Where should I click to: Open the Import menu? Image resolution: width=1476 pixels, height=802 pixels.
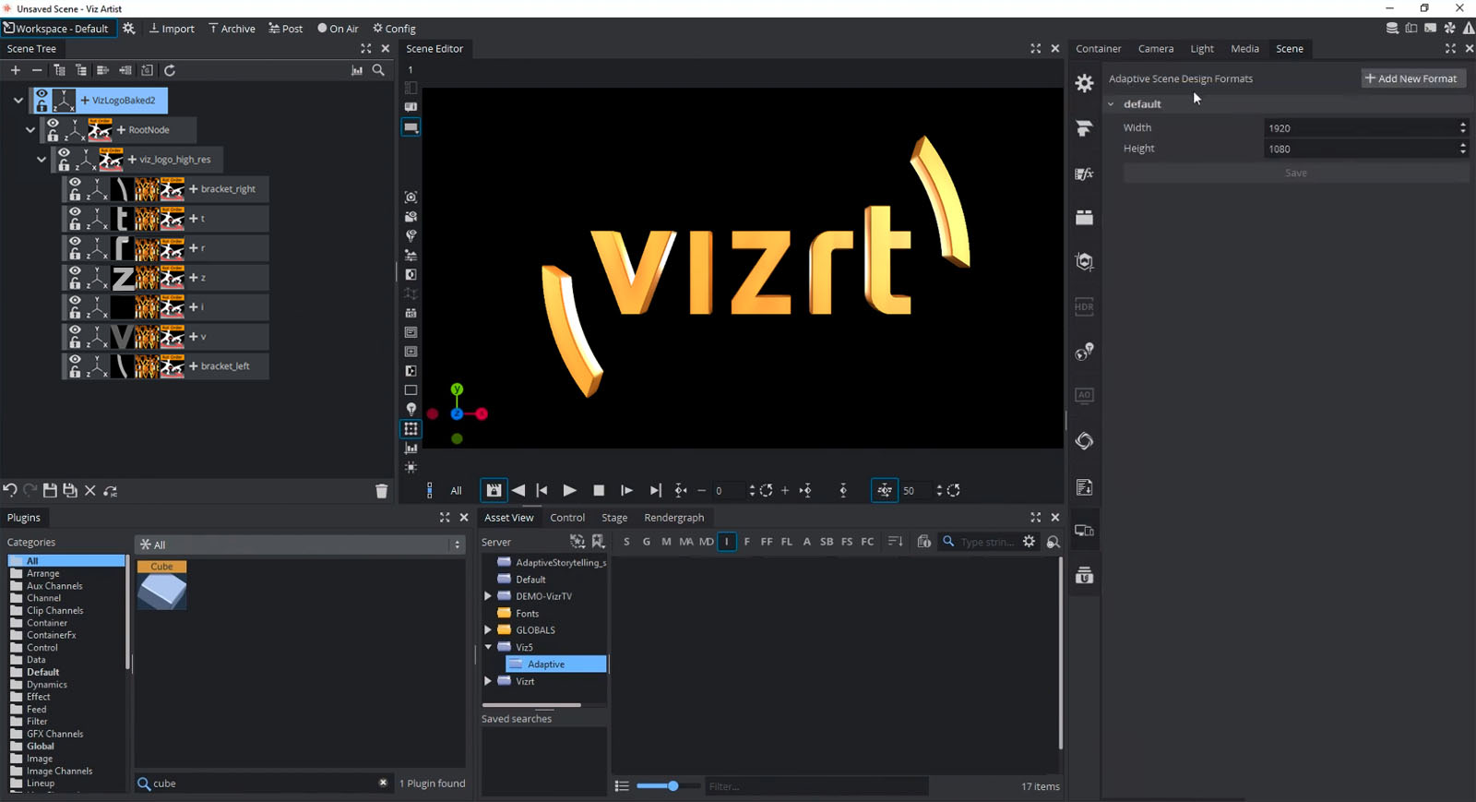172,29
